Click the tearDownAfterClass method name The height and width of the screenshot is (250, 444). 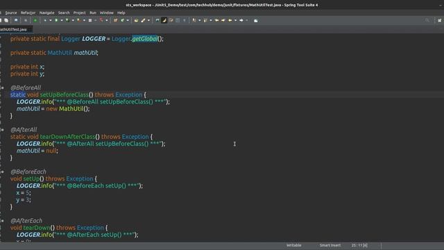tap(67, 137)
